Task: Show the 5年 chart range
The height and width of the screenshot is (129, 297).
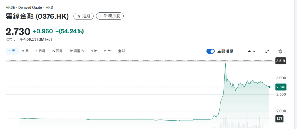Action: tap(107, 51)
